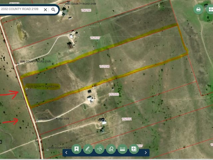The height and width of the screenshot is (160, 213).
Task: Click parcel label 152537
Action: (95, 38)
